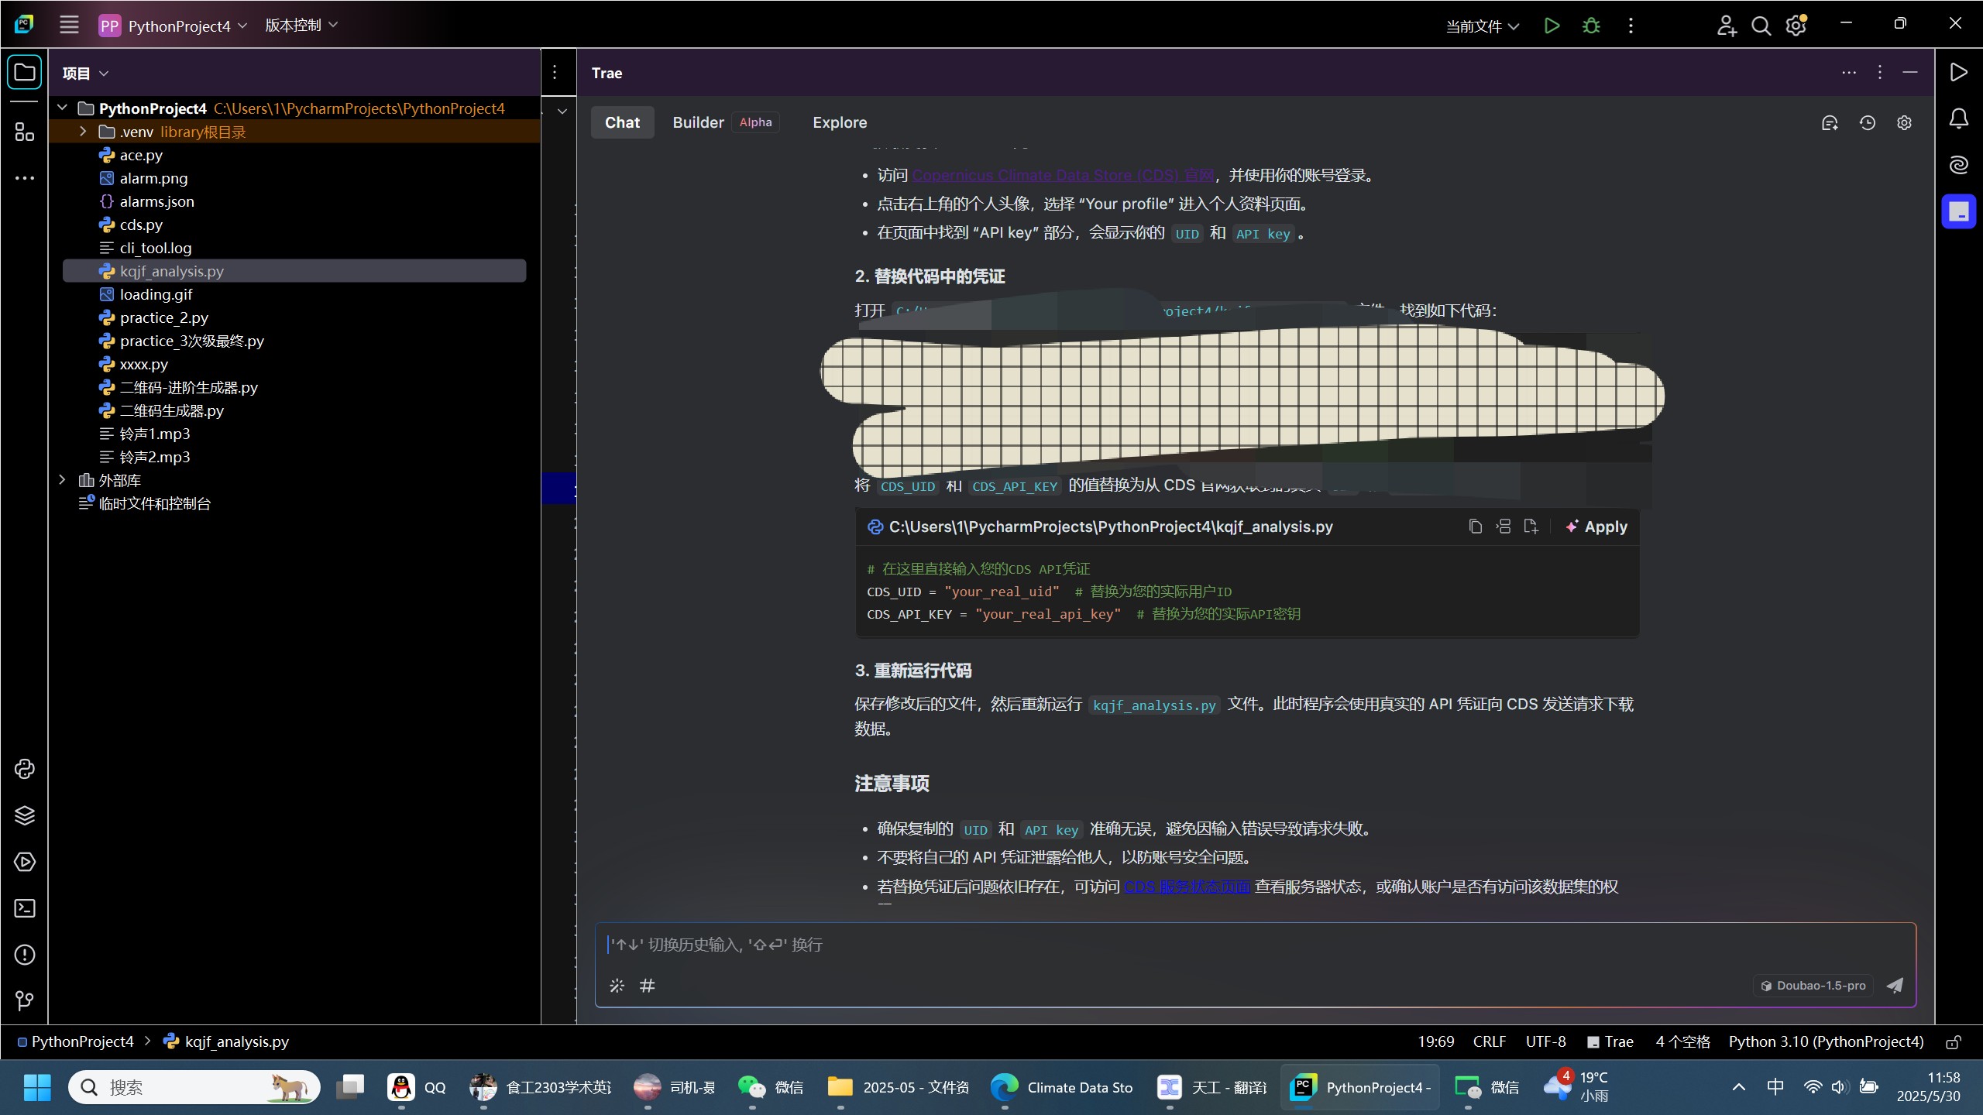Open the Notifications bell icon
The height and width of the screenshot is (1115, 1983).
(1958, 118)
